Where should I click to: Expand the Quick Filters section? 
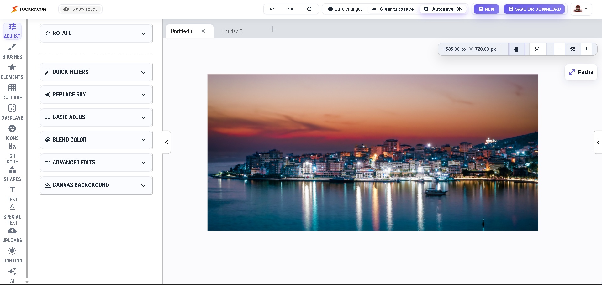96,72
